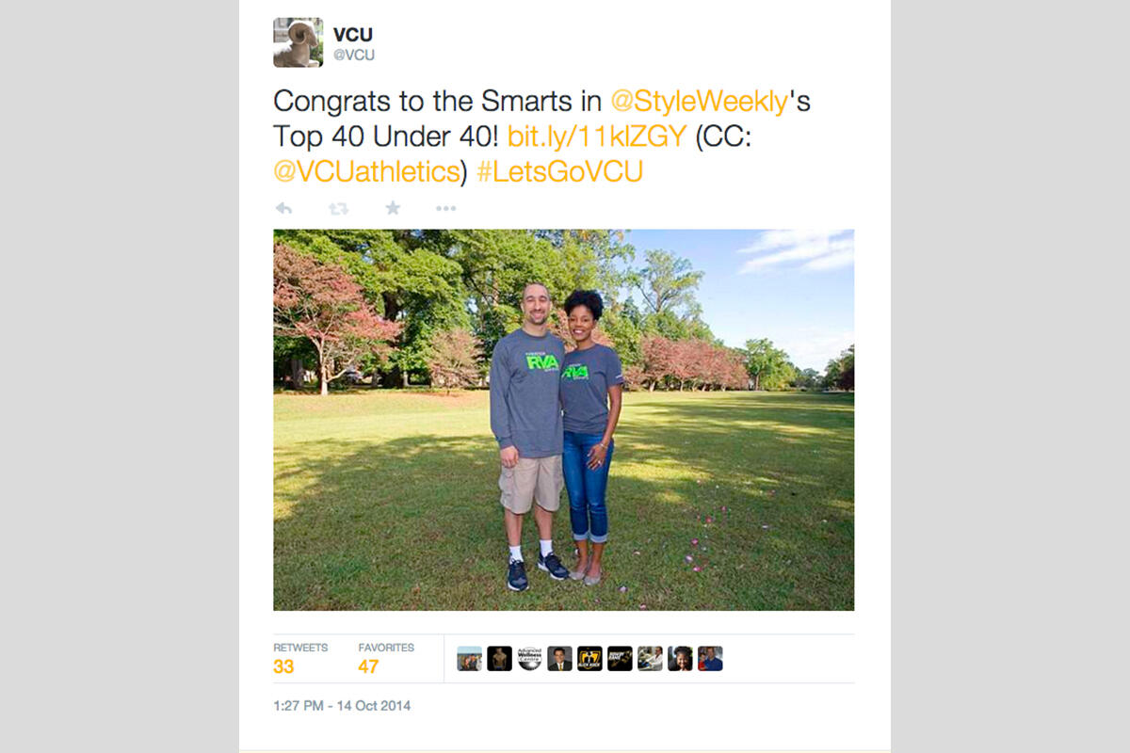The image size is (1130, 753).
Task: Click the 1:27 PM - 14 Oct 2014 timestamp
Action: pos(342,705)
